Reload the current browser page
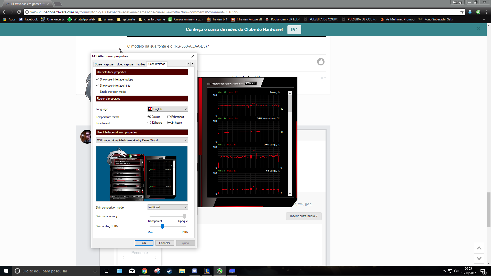The height and width of the screenshot is (276, 491). [19, 12]
